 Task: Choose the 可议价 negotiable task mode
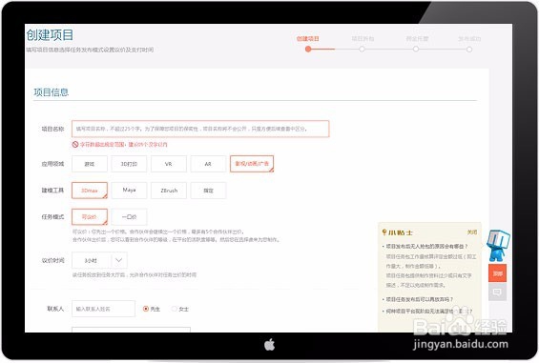[x=90, y=216]
